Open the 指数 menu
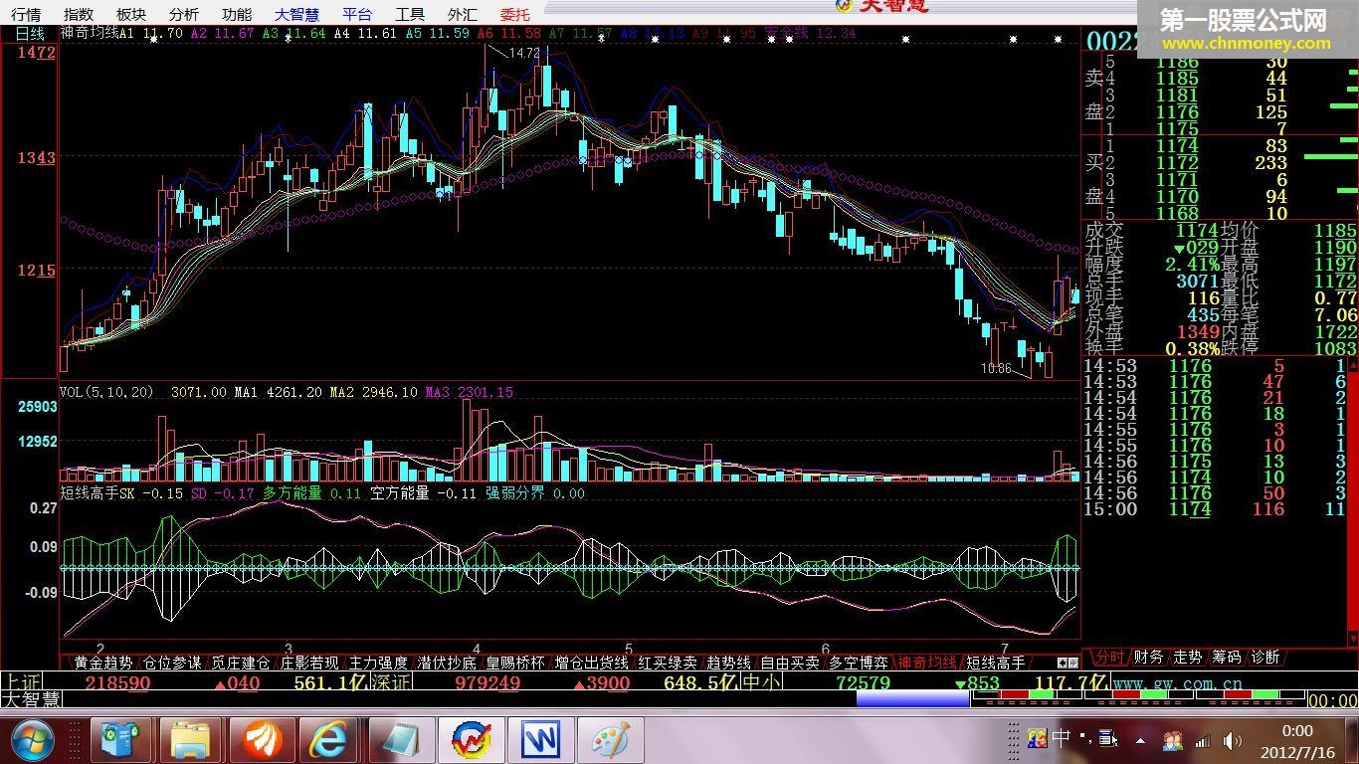Image resolution: width=1359 pixels, height=764 pixels. [79, 14]
